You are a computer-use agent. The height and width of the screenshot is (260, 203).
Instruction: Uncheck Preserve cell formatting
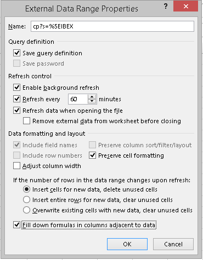tap(92, 155)
